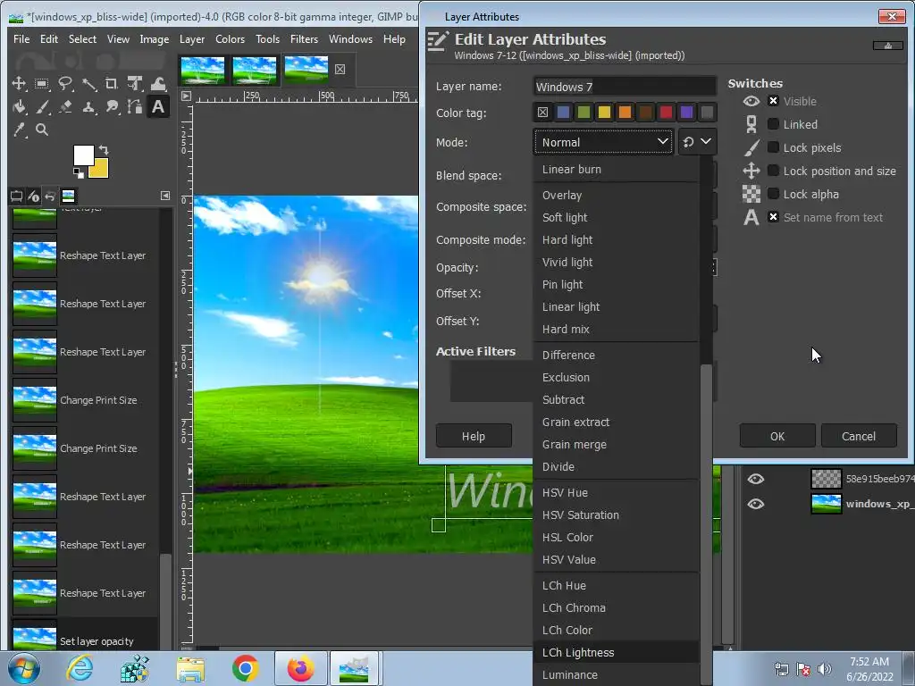Open the Images dock tab

pos(68,196)
